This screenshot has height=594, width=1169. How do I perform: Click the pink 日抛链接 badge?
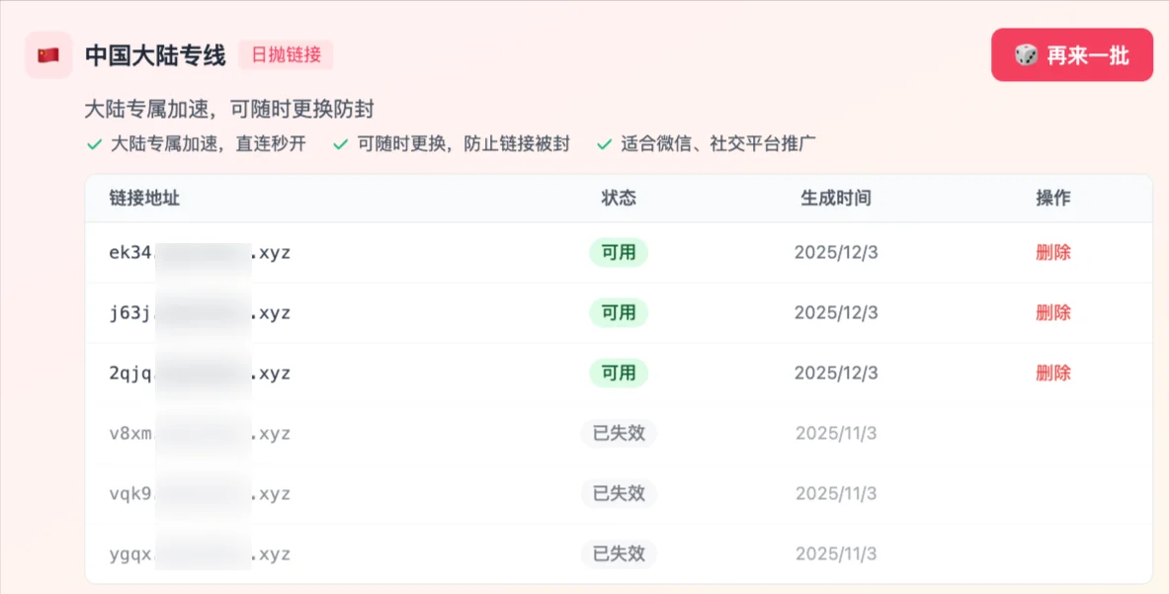tap(286, 56)
